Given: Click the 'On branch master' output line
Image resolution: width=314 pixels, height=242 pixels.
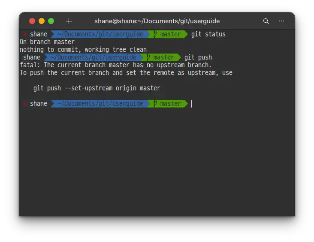Looking at the screenshot, I should (x=47, y=42).
